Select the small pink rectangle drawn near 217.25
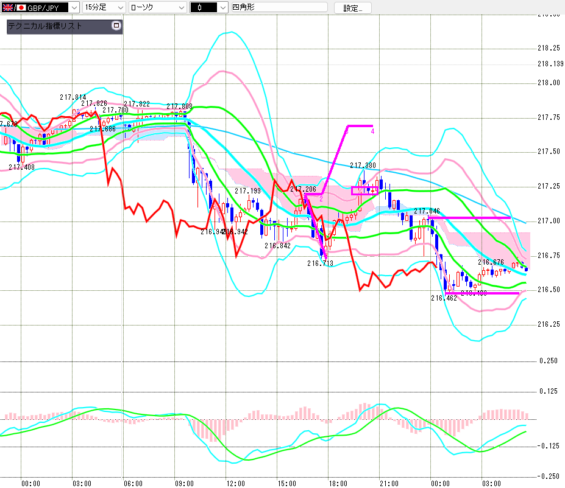The image size is (565, 488). click(364, 190)
